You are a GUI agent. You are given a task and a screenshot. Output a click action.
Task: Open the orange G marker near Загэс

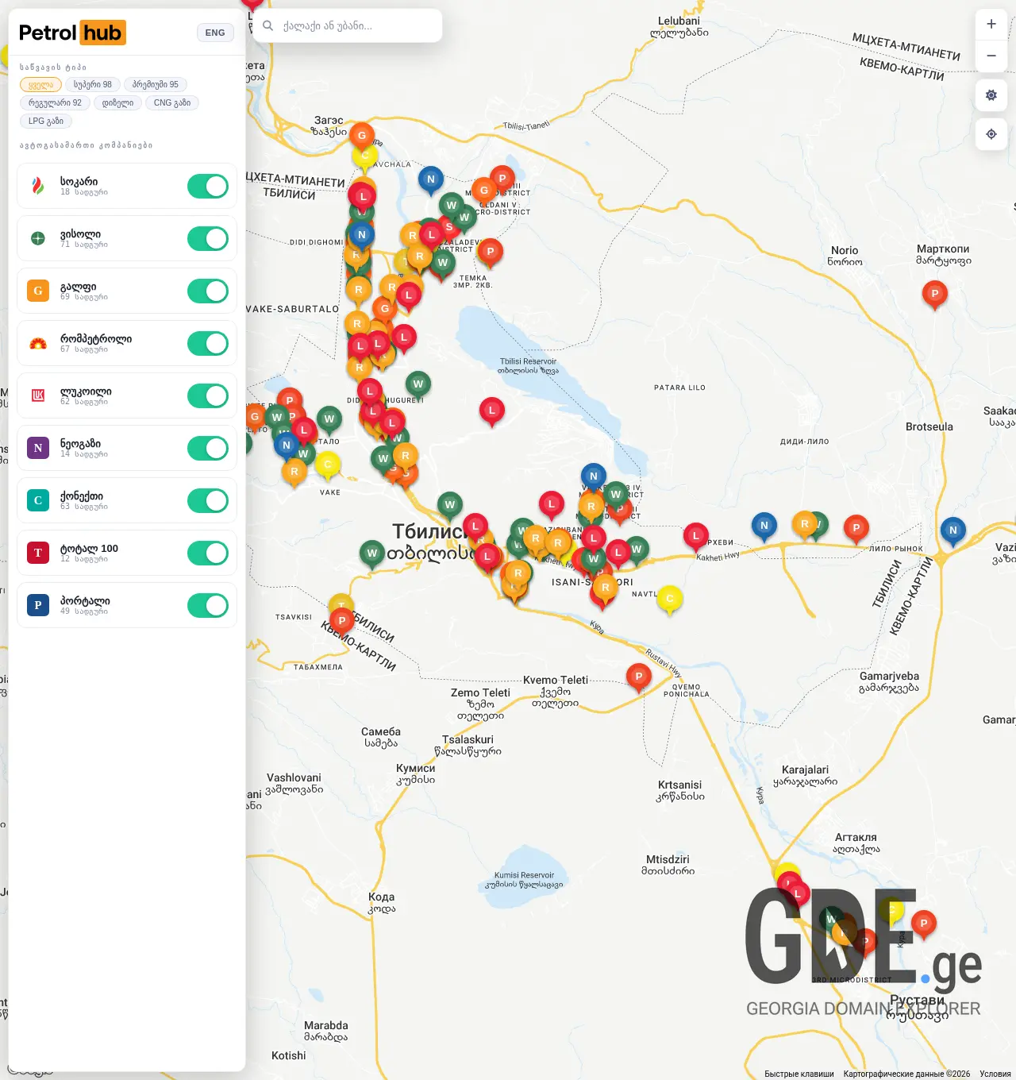click(x=362, y=137)
